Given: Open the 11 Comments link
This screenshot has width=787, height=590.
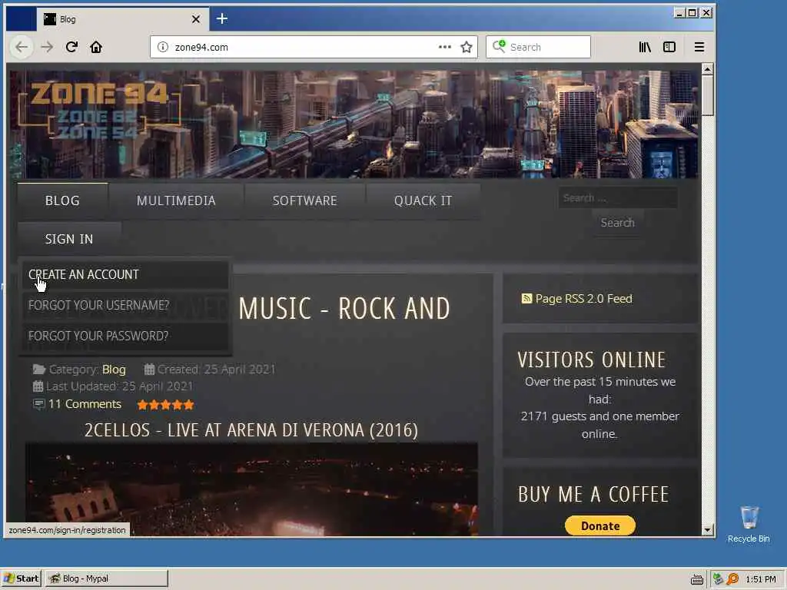Looking at the screenshot, I should tap(85, 404).
